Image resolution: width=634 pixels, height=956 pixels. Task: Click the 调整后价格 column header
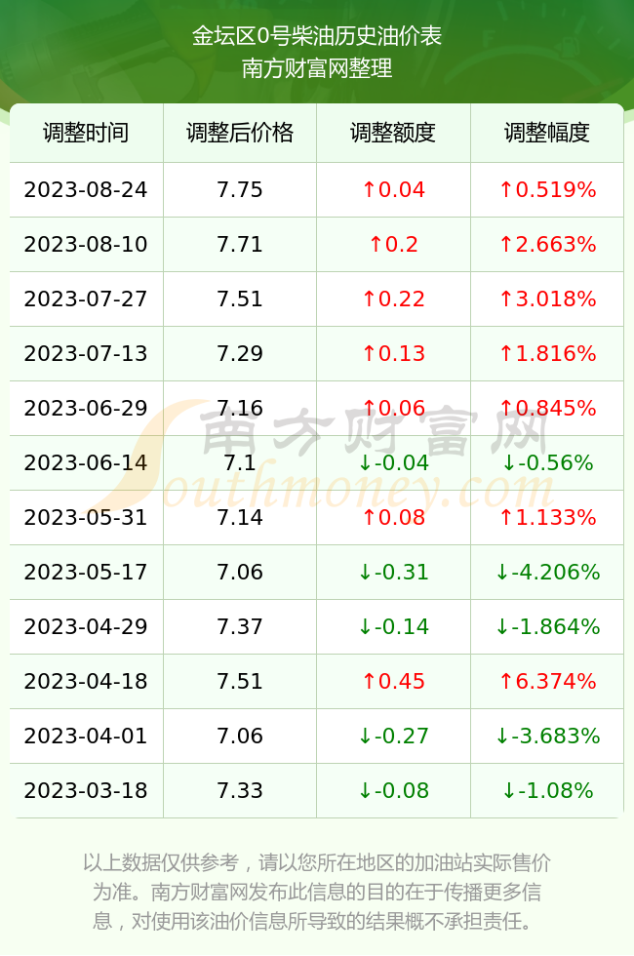tap(240, 133)
